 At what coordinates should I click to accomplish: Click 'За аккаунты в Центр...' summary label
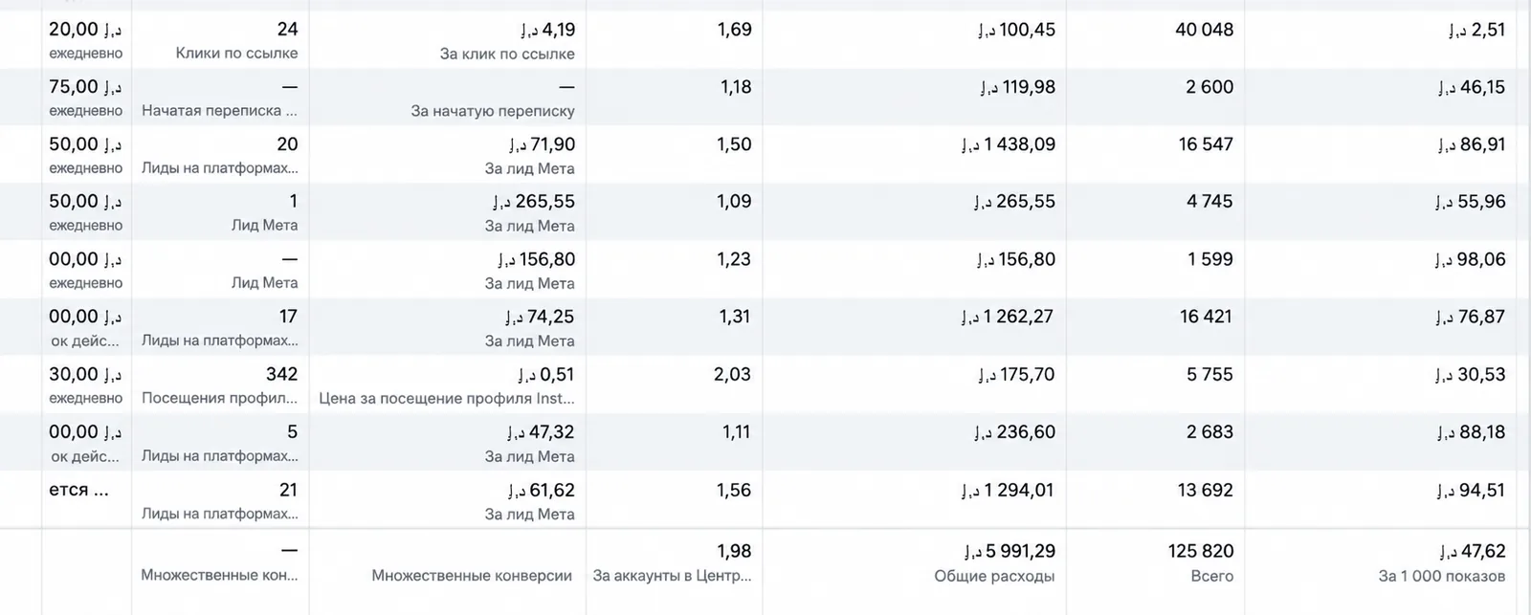[672, 576]
